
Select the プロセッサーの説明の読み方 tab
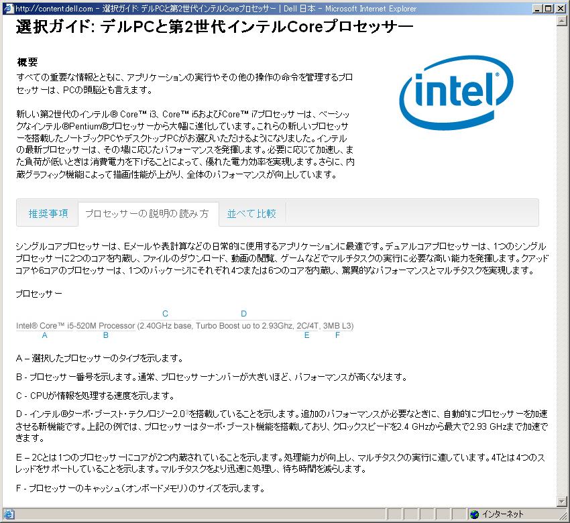click(x=147, y=214)
